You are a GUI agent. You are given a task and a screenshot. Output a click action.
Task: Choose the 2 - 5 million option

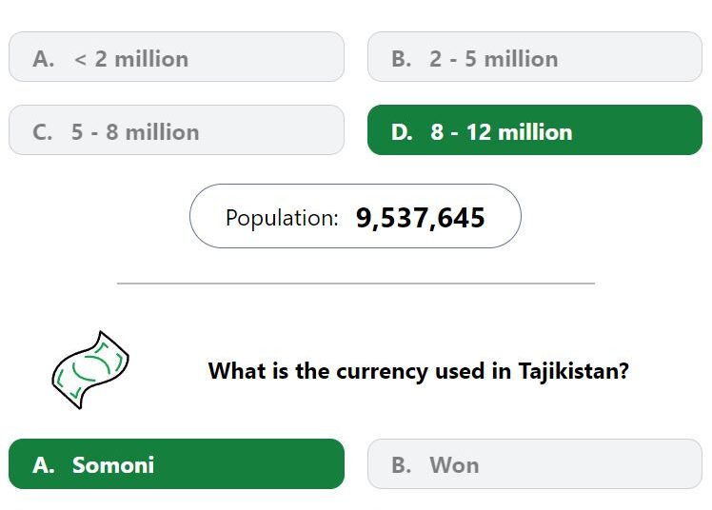(x=534, y=57)
